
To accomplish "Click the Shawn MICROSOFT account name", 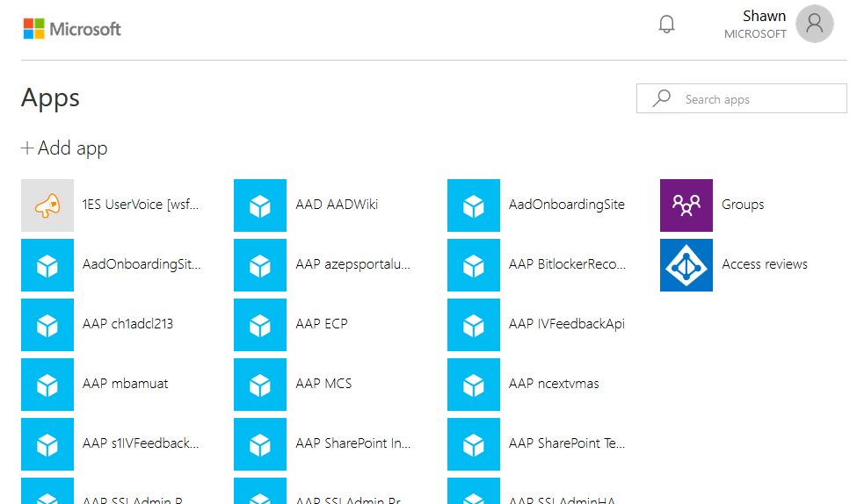I will (756, 25).
